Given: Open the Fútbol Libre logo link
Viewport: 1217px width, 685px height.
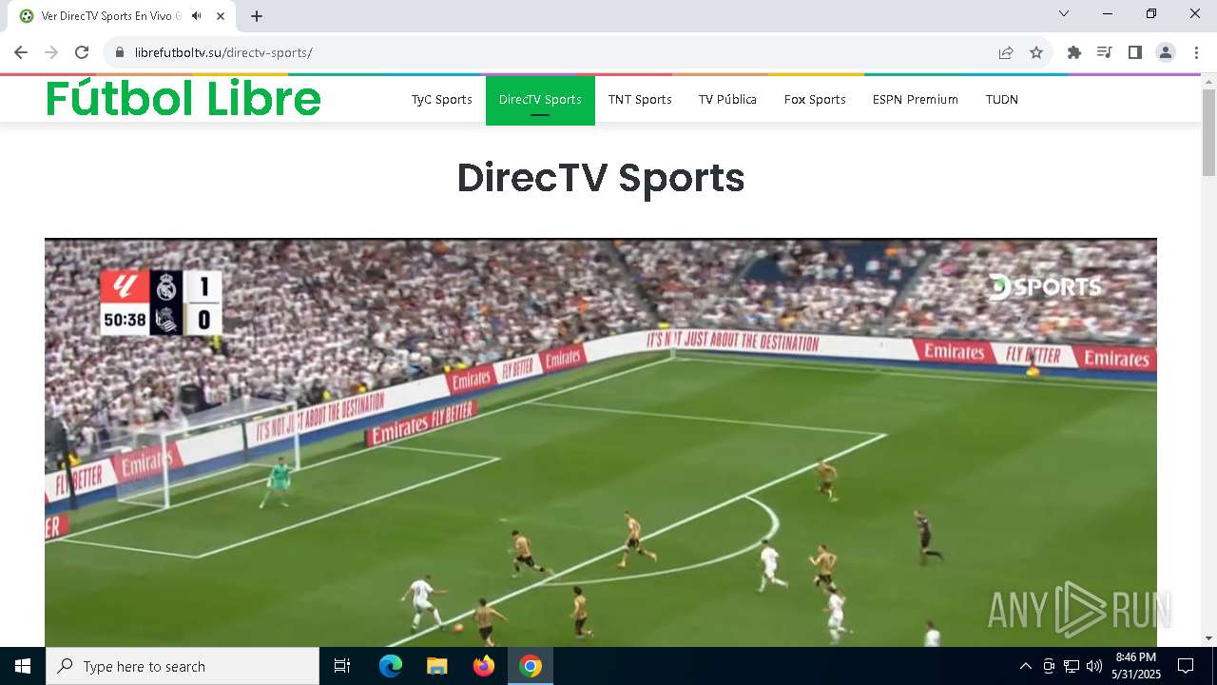Looking at the screenshot, I should (x=184, y=98).
